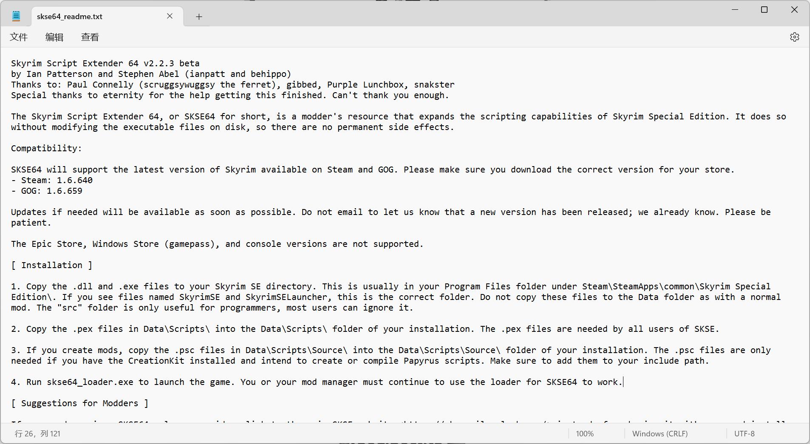
Task: Close the Notepad window
Action: 794,9
